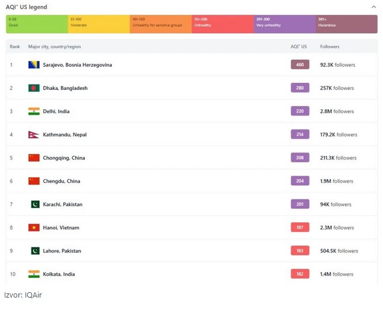The image size is (383, 310).
Task: Sort by the AQI US column header
Action: (299, 46)
